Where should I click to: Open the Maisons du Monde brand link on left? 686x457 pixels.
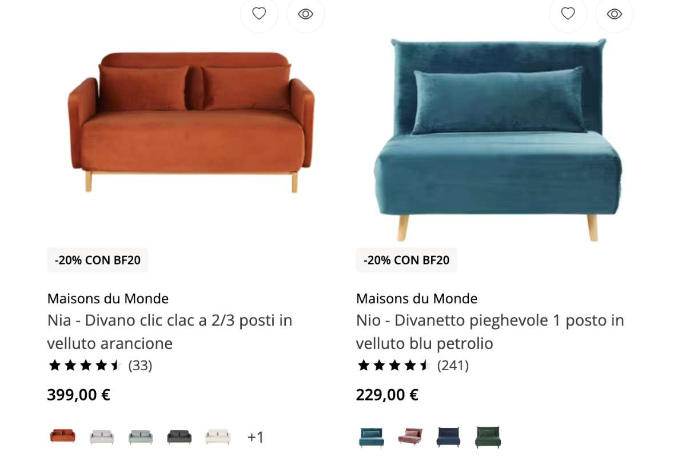pyautogui.click(x=107, y=298)
